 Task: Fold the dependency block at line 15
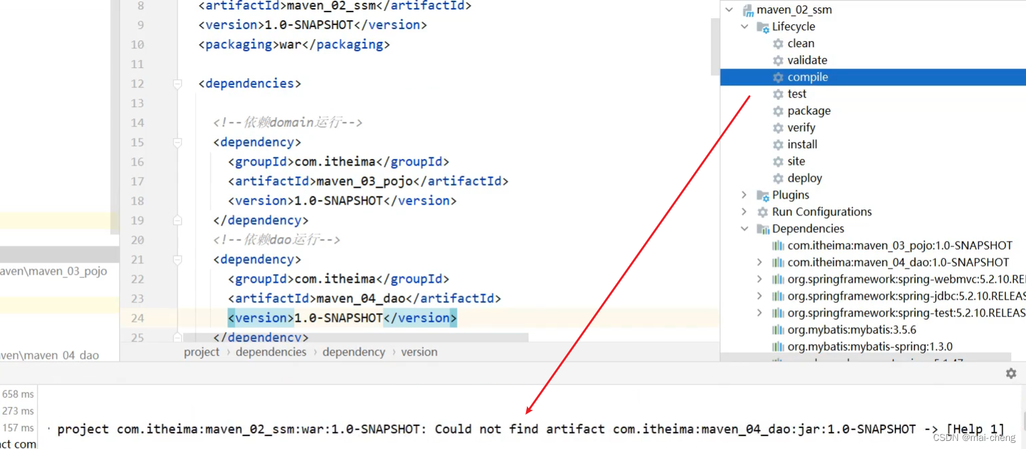coord(178,143)
